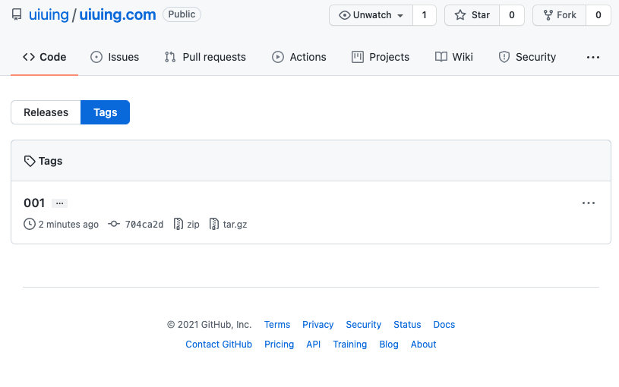The height and width of the screenshot is (387, 619).
Task: Download the zip archive
Action: pyautogui.click(x=193, y=224)
